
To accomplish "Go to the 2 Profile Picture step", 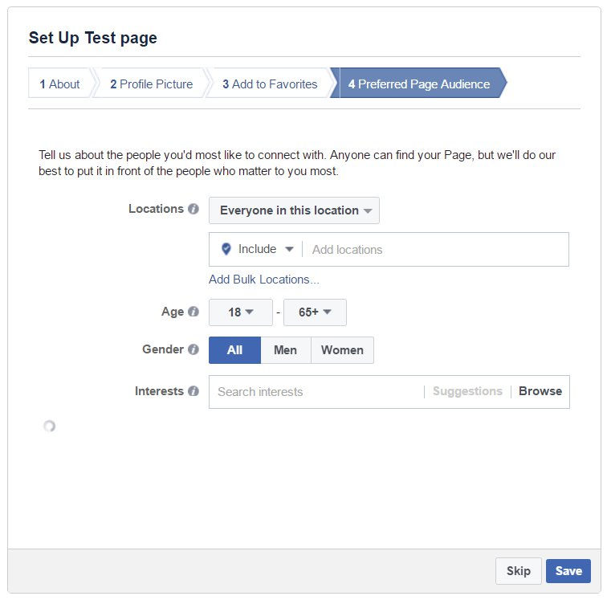I will (x=152, y=84).
